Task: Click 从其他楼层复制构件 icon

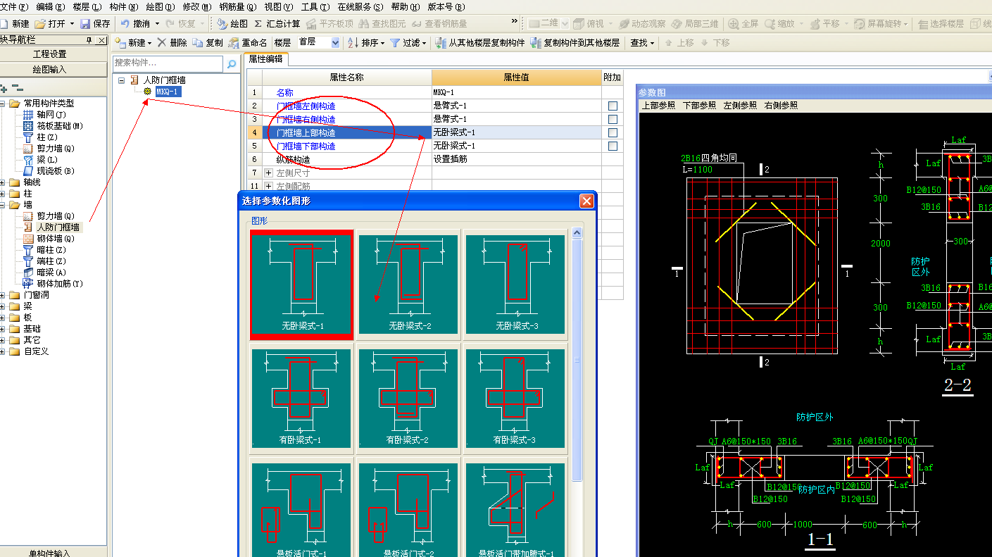Action: 441,42
